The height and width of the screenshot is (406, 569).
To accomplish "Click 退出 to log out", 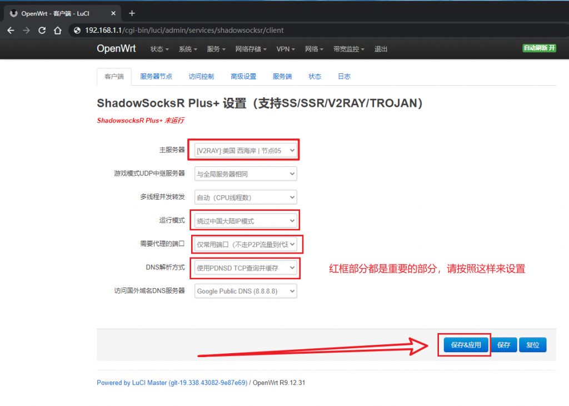I will (381, 49).
